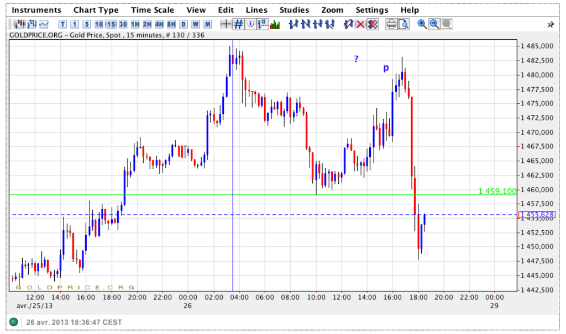Select the candlestick chart type icon

20,24
